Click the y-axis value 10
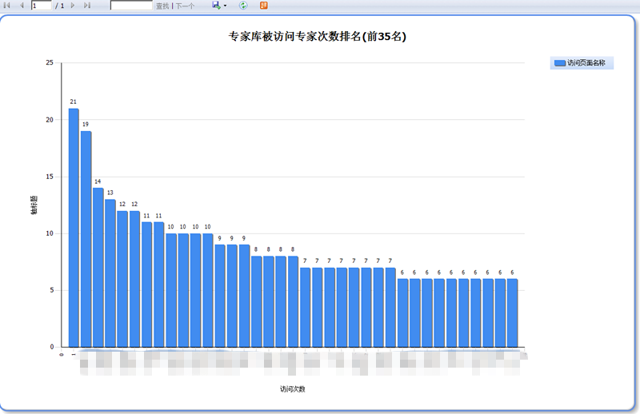 50,233
